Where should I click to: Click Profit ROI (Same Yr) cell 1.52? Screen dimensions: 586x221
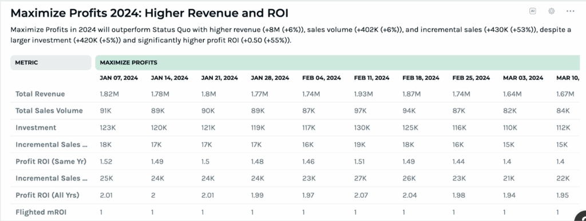pos(106,162)
